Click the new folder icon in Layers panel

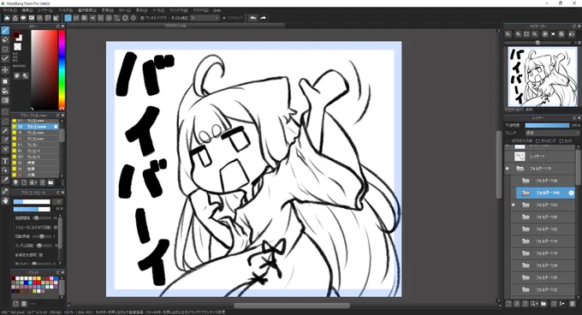click(x=543, y=304)
